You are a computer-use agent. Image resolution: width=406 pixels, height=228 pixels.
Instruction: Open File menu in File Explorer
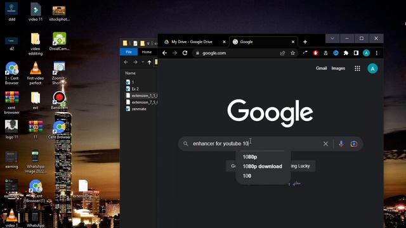[x=129, y=52]
